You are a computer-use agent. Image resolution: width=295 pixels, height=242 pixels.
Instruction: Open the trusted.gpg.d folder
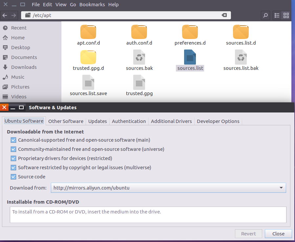pyautogui.click(x=88, y=57)
